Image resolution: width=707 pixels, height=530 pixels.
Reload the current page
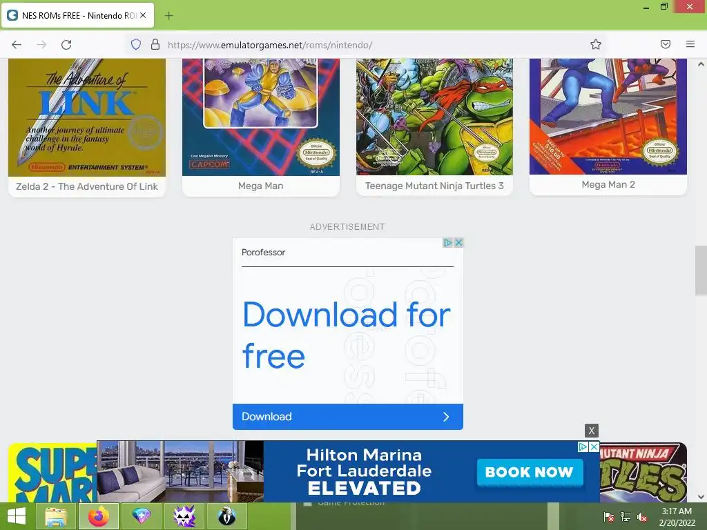pyautogui.click(x=66, y=45)
